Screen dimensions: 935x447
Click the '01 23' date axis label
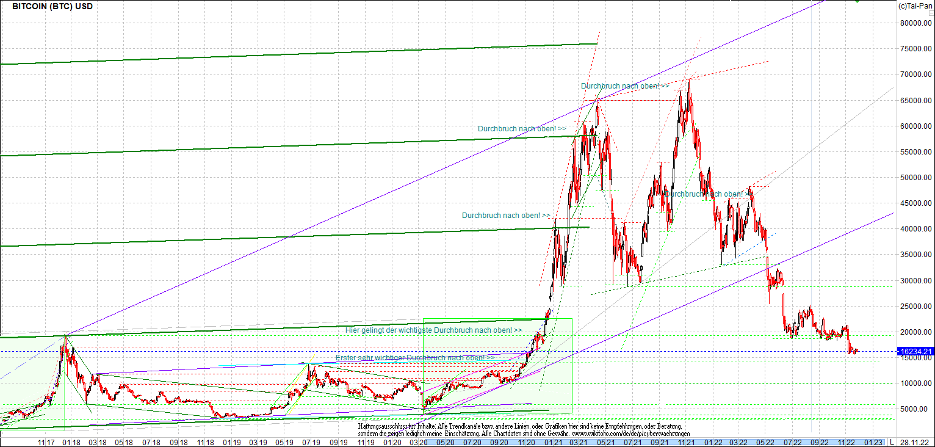(873, 442)
